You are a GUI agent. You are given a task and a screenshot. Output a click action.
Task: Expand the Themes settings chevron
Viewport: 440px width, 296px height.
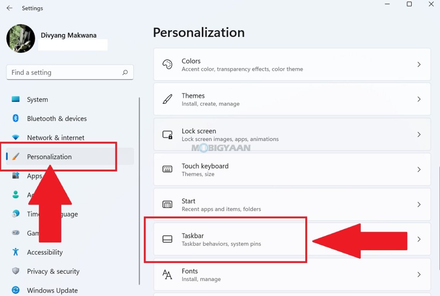point(419,99)
